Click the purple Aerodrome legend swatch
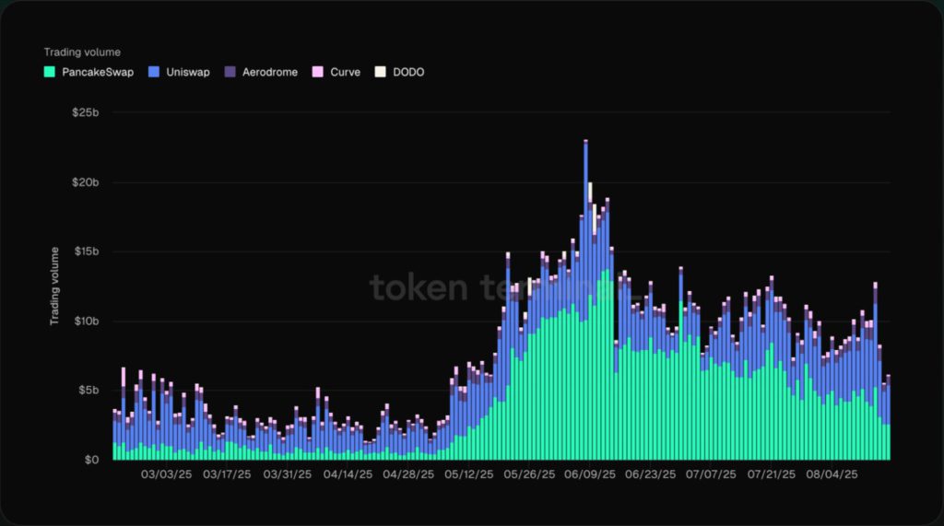Screen dimensions: 944x526 pyautogui.click(x=230, y=72)
